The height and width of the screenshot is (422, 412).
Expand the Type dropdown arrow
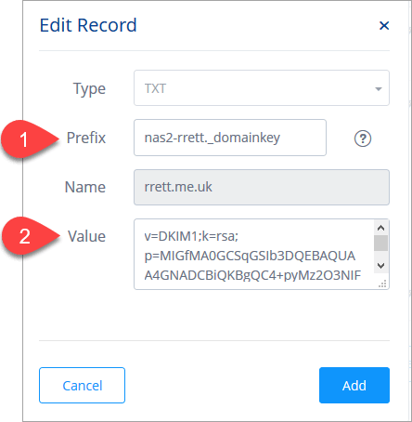coord(378,89)
